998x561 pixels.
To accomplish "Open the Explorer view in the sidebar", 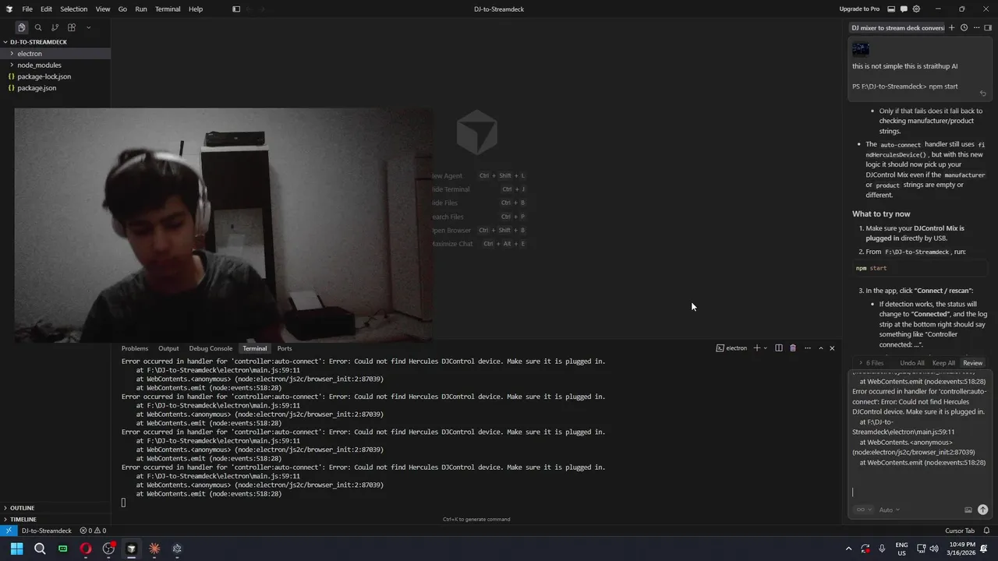I will [22, 27].
